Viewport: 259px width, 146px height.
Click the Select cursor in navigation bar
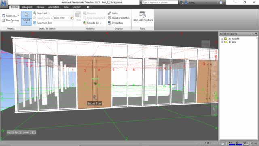click(214, 109)
